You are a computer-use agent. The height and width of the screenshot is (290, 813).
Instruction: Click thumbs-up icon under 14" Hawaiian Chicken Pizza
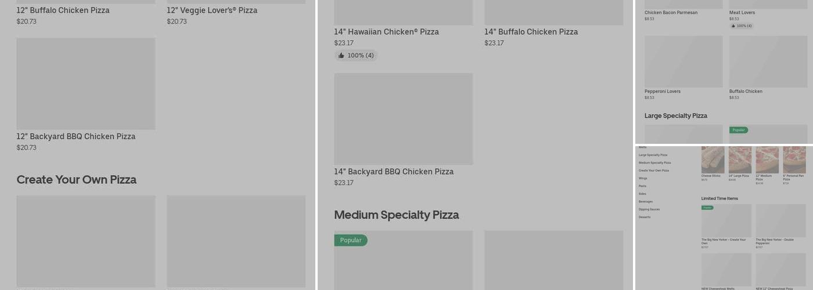(x=341, y=56)
